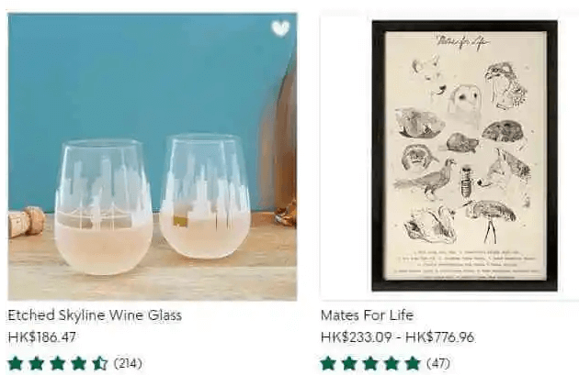The height and width of the screenshot is (375, 579).
Task: Favorite the wine glass with heart icon
Action: point(280,28)
